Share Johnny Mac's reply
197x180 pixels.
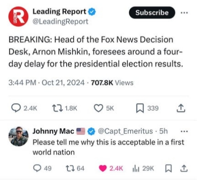(x=184, y=168)
